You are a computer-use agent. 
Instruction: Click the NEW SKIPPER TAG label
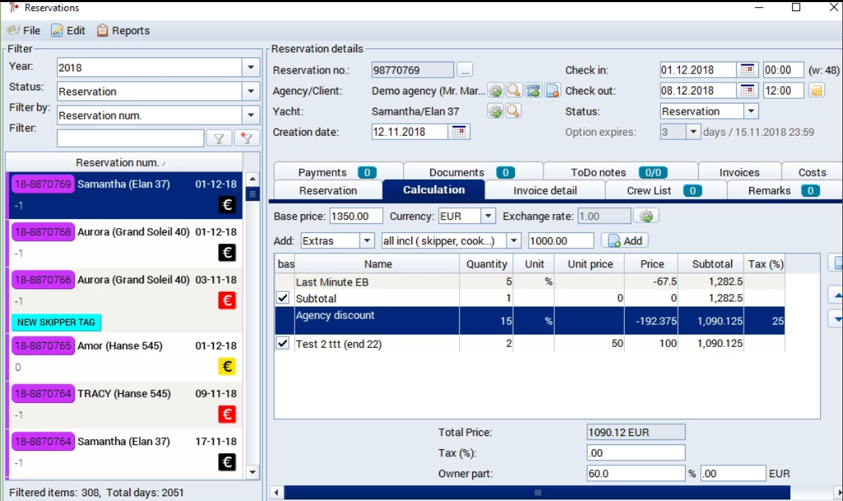click(x=56, y=323)
